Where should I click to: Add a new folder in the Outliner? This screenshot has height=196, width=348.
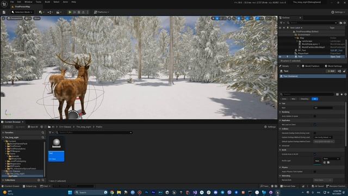(341, 23)
